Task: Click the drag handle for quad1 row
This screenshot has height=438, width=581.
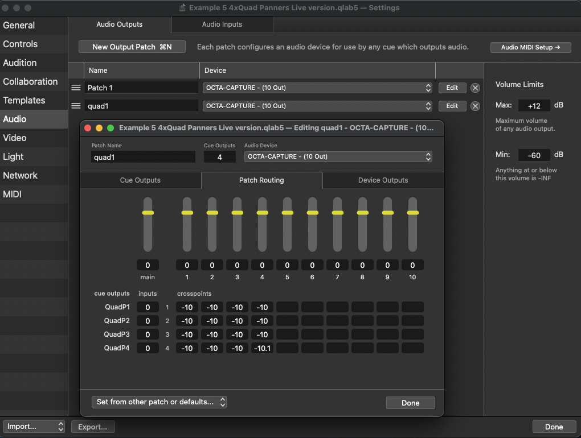Action: [76, 106]
